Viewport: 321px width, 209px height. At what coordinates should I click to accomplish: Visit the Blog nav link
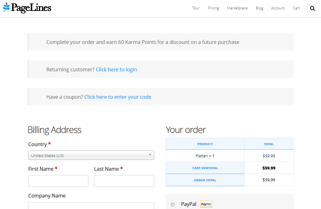(x=259, y=8)
